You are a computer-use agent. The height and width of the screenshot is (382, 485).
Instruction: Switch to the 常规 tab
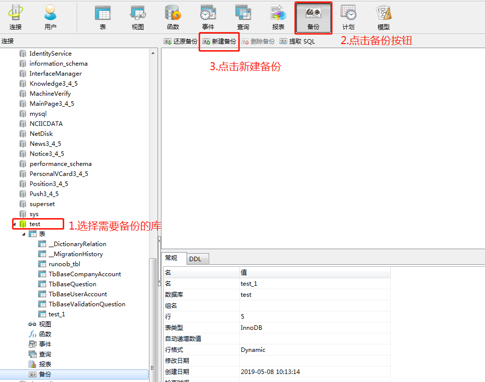click(172, 258)
